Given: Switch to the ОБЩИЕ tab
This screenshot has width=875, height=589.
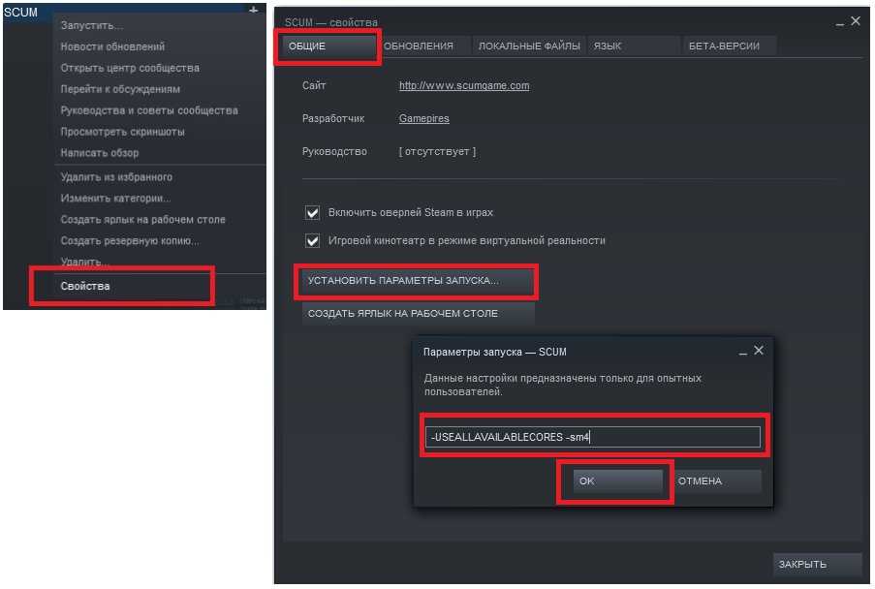Looking at the screenshot, I should pos(328,46).
